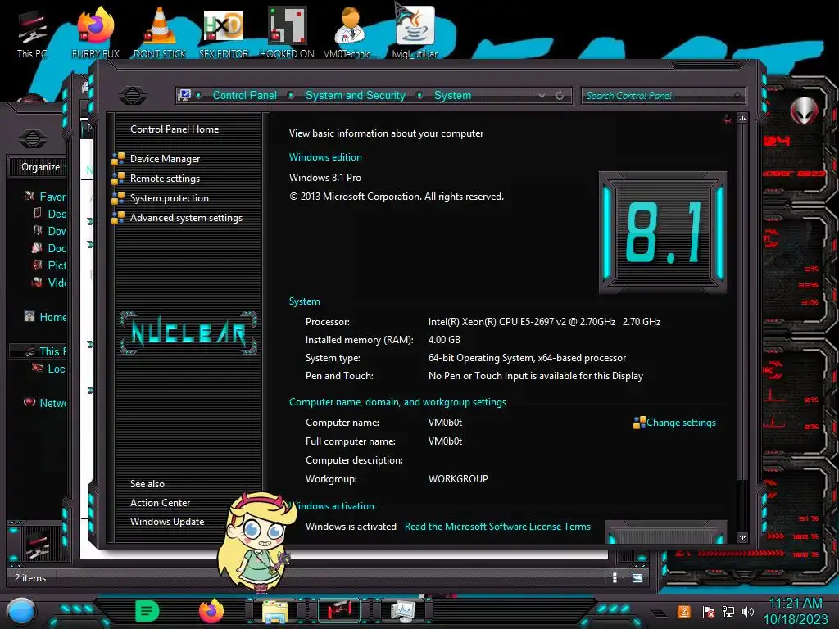Expand the breadcrumb separator before Control Panel
839x629 pixels.
[198, 96]
